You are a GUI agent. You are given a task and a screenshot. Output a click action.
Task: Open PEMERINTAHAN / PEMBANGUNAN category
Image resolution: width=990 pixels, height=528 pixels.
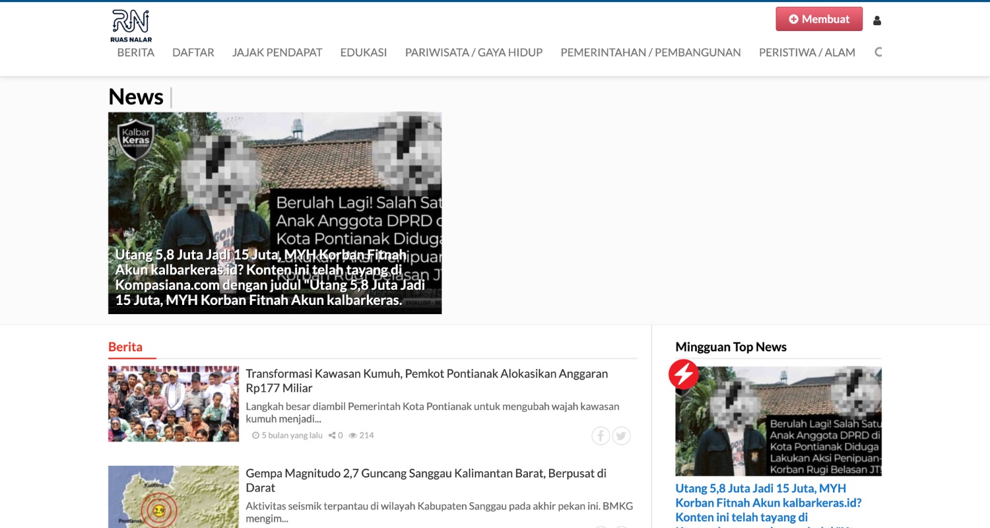[651, 52]
